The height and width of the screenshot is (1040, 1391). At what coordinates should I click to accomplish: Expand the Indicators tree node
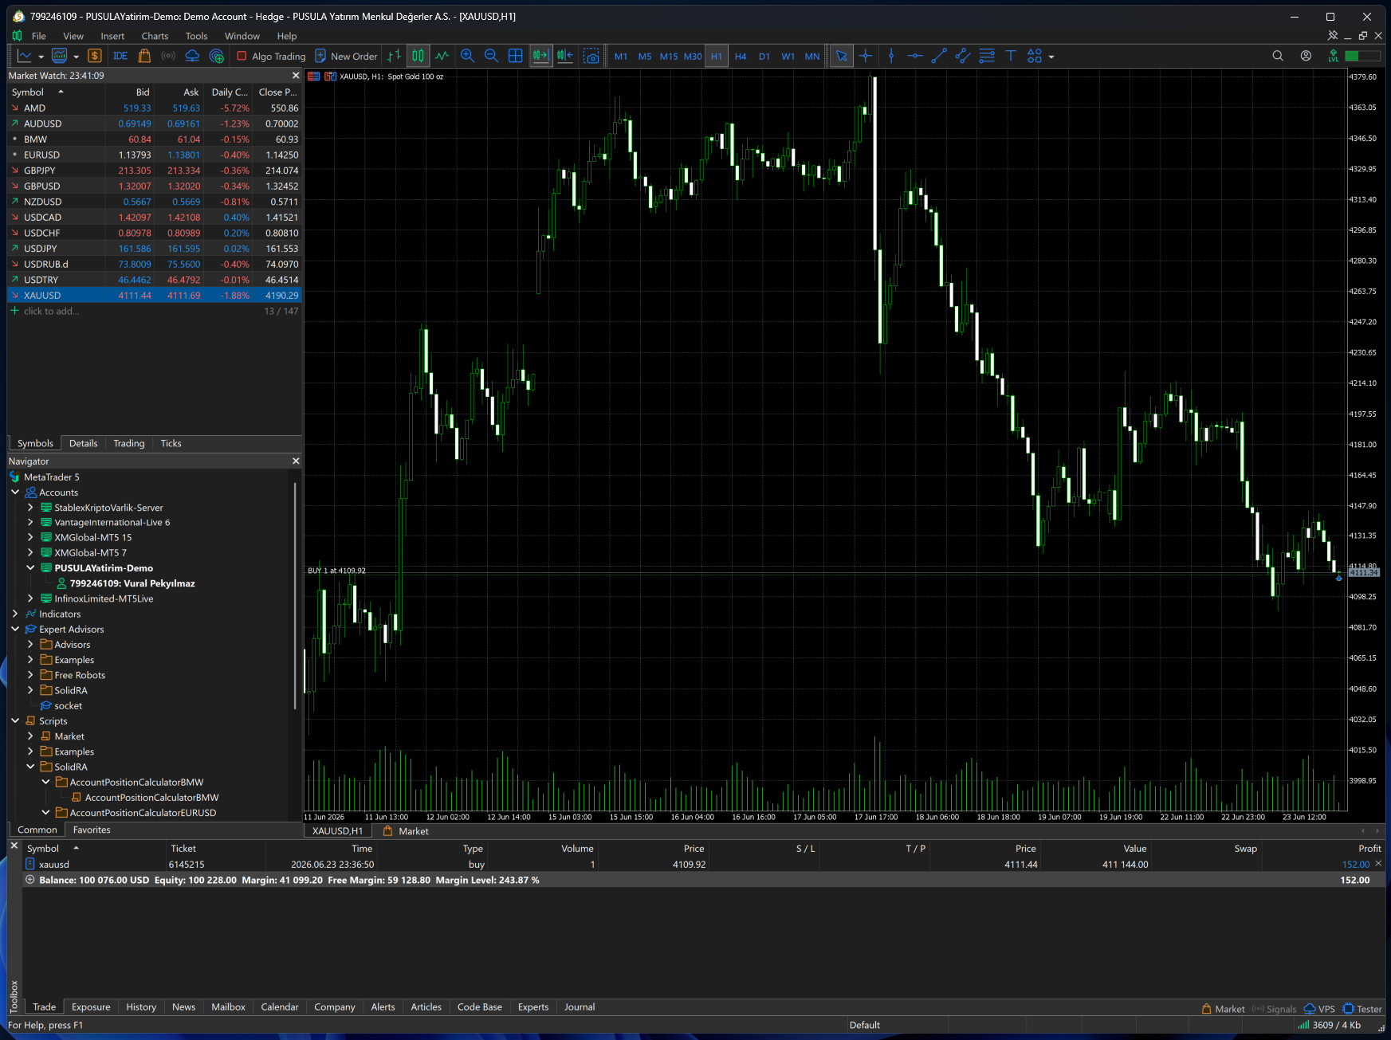(15, 614)
